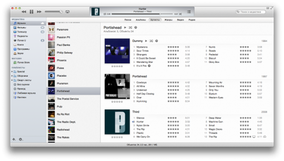The height and width of the screenshot is (161, 284).
Task: Shuffle all Portishead songs from header
Action: (x=130, y=28)
